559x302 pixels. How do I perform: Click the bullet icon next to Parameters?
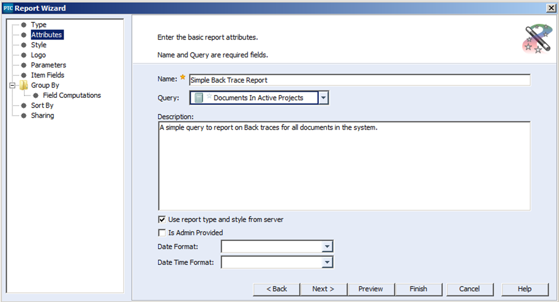tap(24, 65)
